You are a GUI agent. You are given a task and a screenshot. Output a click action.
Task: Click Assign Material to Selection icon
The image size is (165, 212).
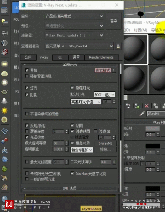137,106
